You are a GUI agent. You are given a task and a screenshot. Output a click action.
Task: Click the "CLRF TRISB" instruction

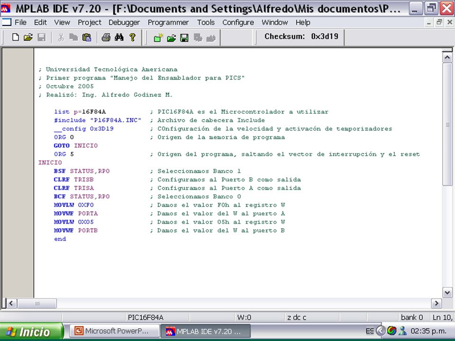click(x=74, y=179)
